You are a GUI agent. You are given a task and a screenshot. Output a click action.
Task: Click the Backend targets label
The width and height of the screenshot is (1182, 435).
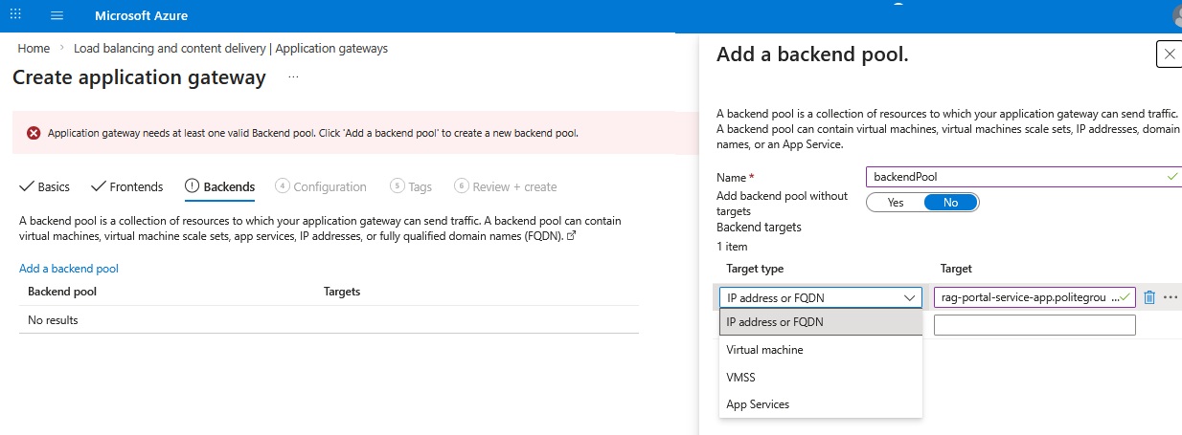(759, 228)
